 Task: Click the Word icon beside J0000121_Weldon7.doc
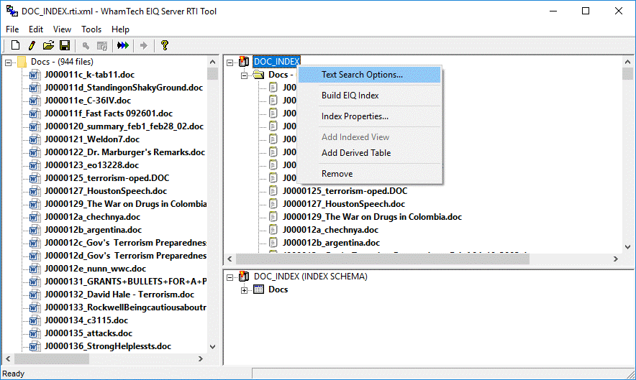pyautogui.click(x=35, y=139)
